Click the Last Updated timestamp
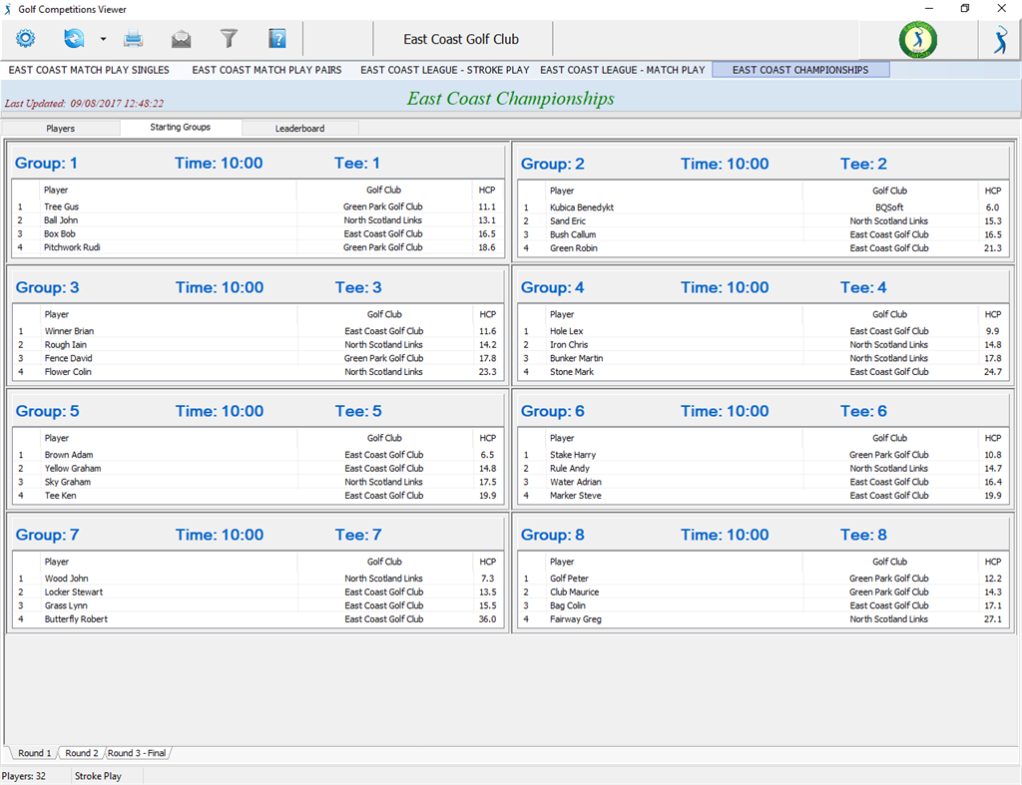Image resolution: width=1022 pixels, height=785 pixels. pyautogui.click(x=84, y=103)
